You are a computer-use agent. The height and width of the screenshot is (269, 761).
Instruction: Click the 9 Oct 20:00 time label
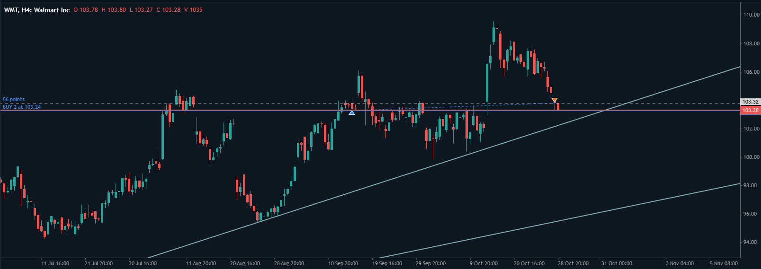click(x=483, y=263)
